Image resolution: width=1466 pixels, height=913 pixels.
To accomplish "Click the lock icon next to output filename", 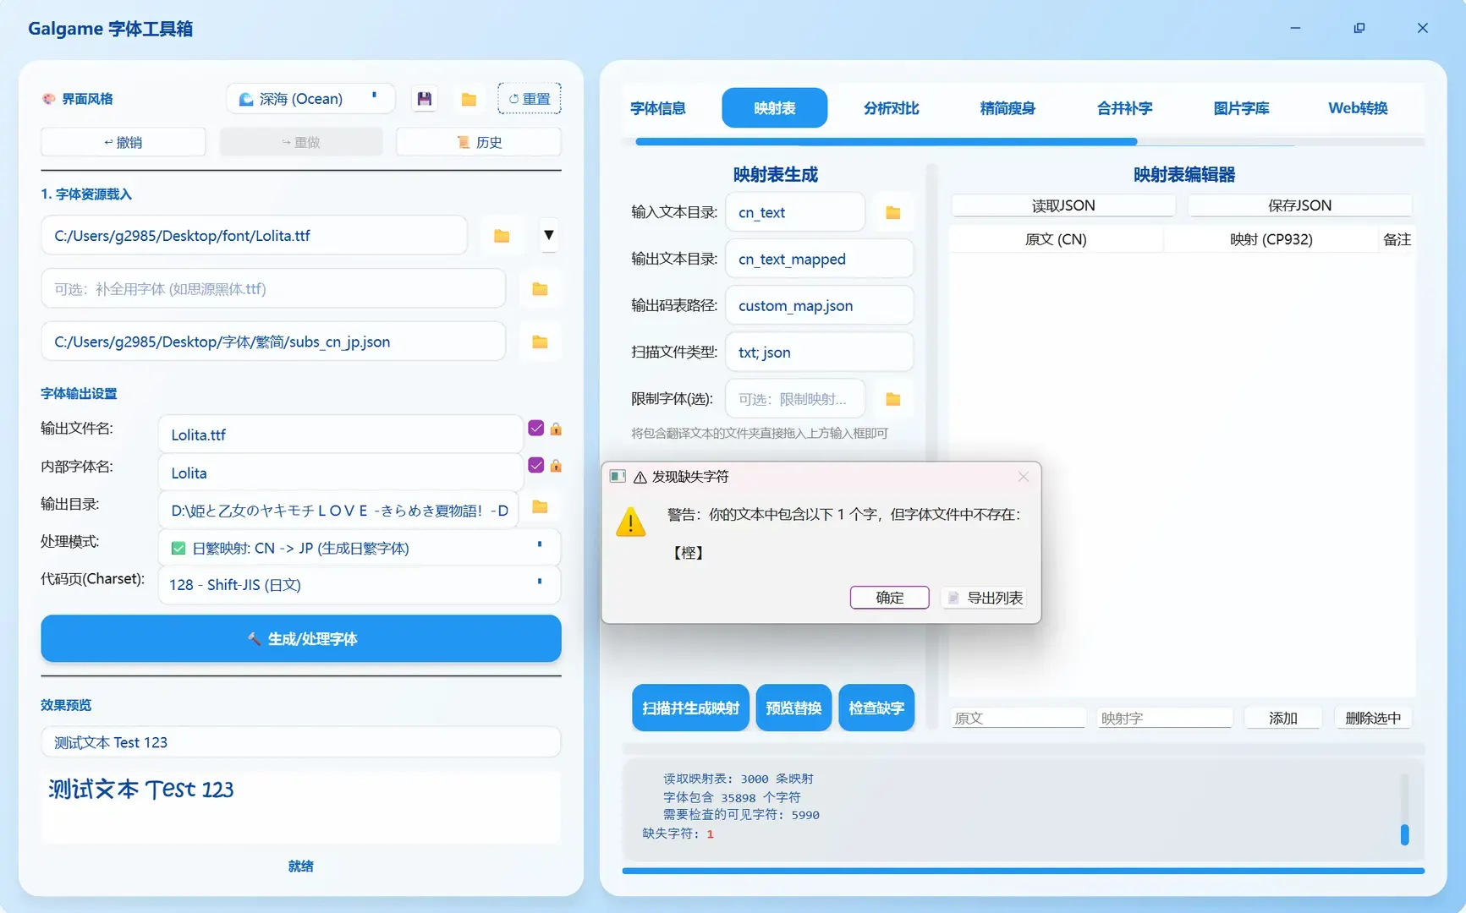I will tap(556, 429).
